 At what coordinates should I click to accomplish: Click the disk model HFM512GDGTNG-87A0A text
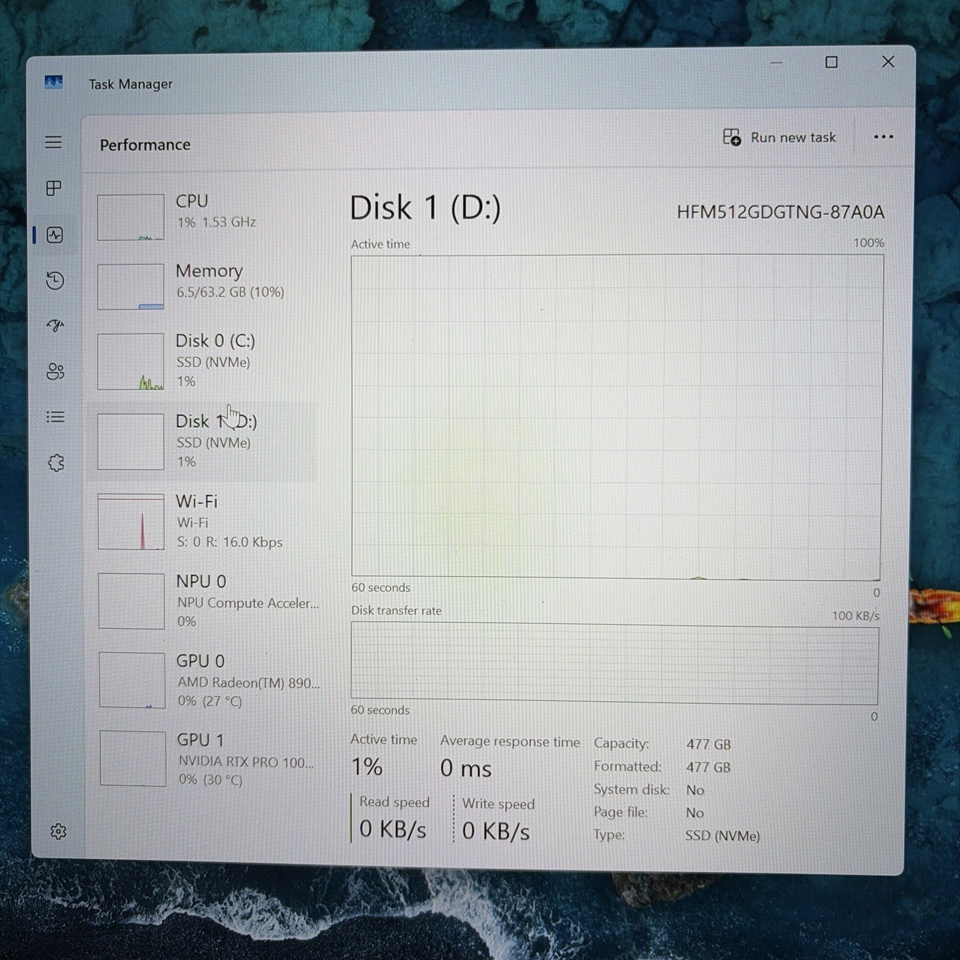coord(780,212)
